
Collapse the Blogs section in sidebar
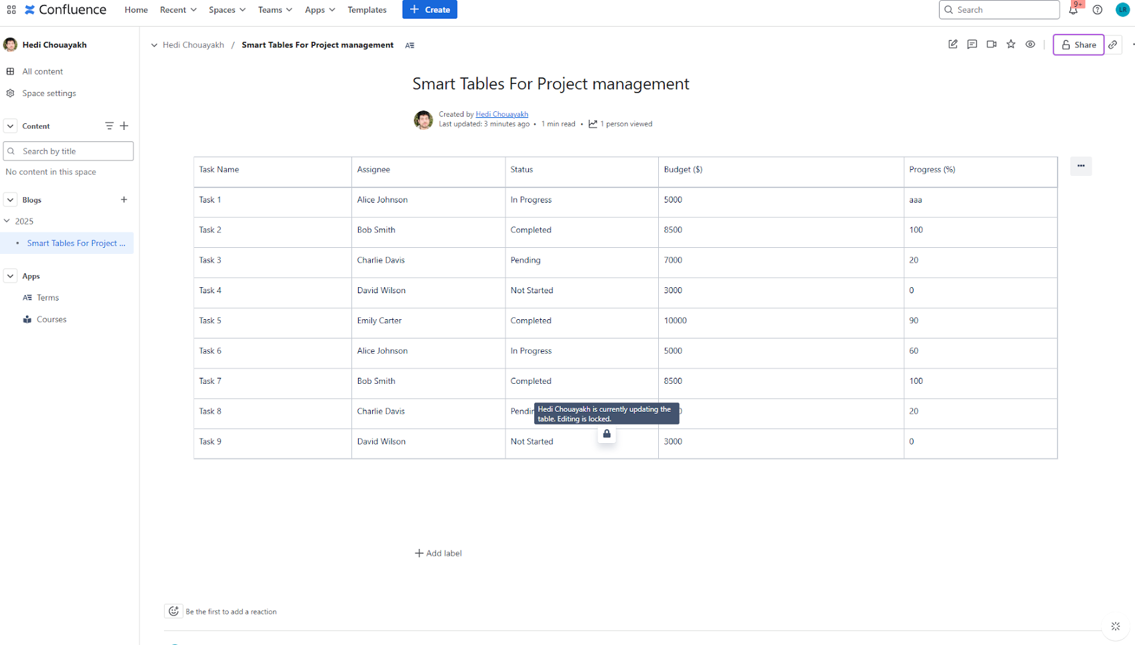click(11, 200)
